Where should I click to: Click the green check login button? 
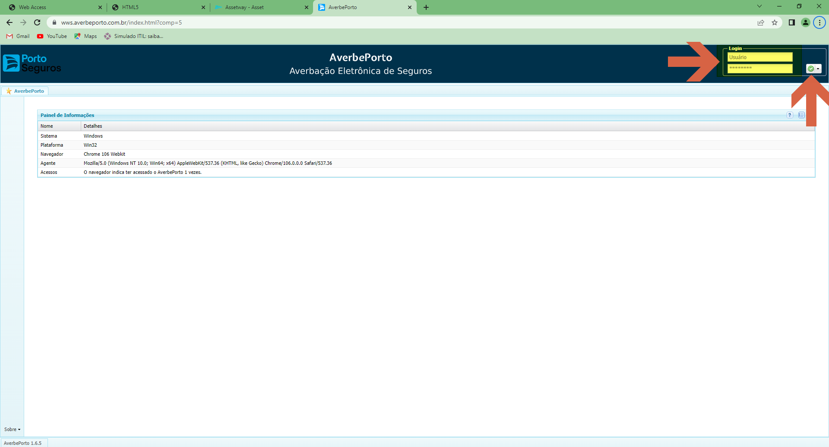click(x=811, y=69)
